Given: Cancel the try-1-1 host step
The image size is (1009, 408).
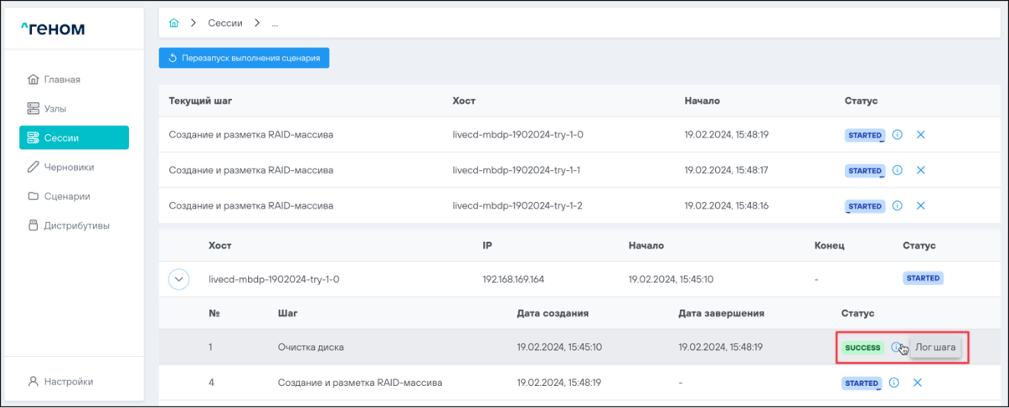Looking at the screenshot, I should coord(920,170).
